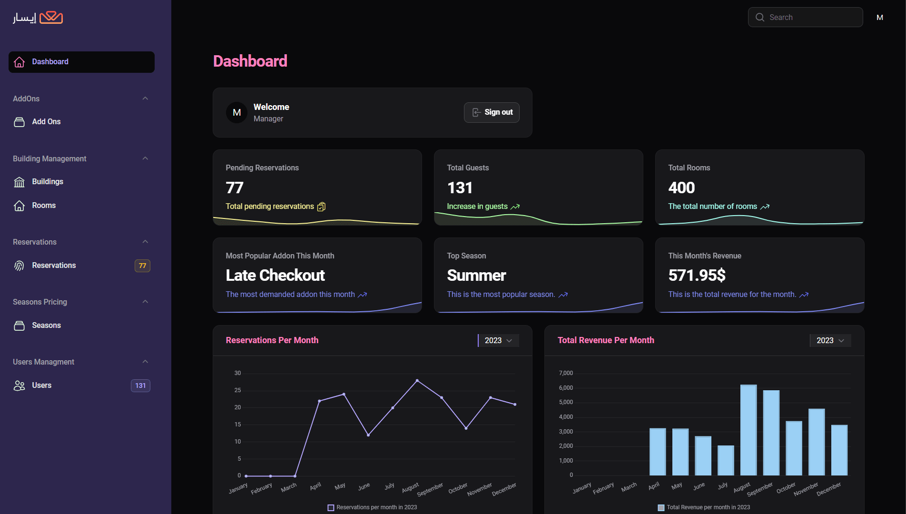Screen dimensions: 906x514
Task: Open the Total Revenue year dropdown
Action: coord(830,341)
